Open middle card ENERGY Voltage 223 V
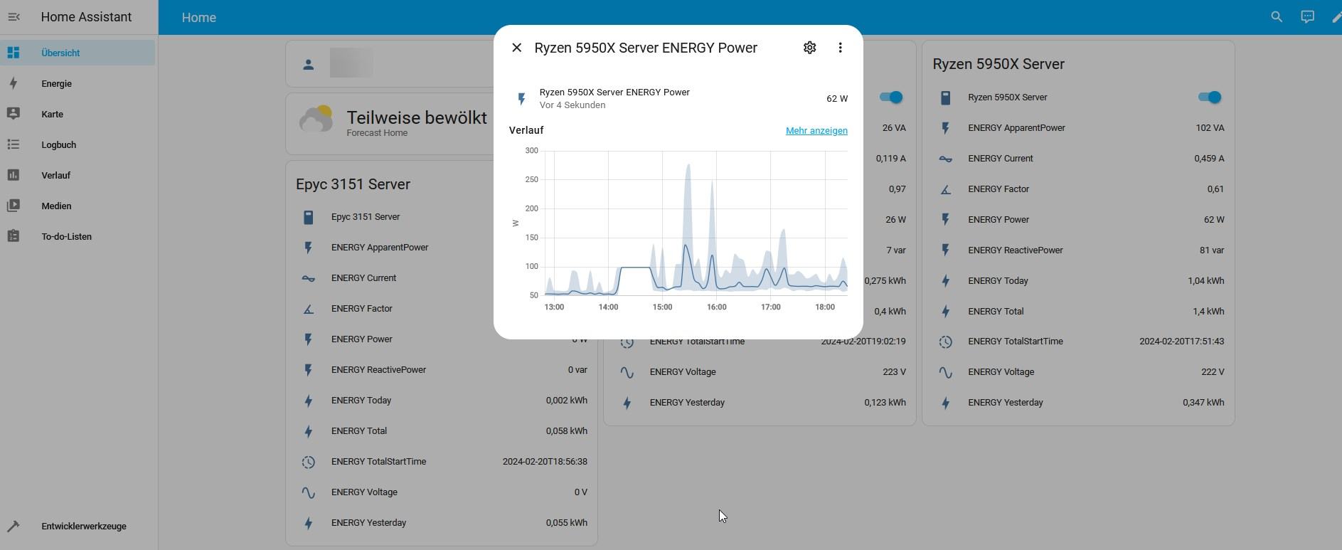Screen dimensions: 1342x550 pyautogui.click(x=760, y=372)
